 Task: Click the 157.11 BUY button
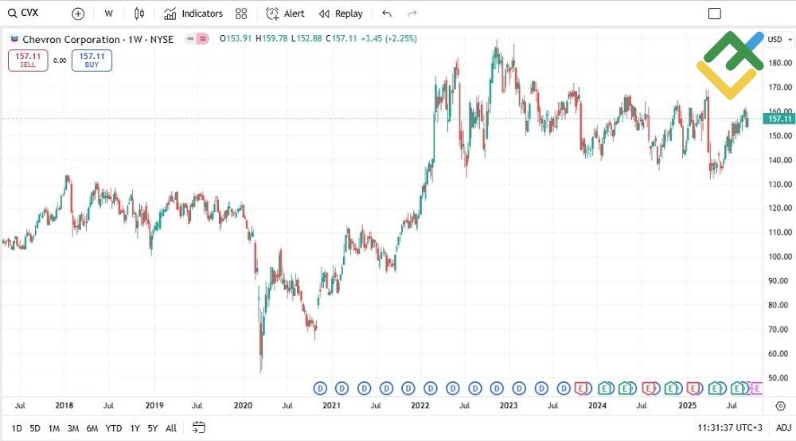tap(92, 60)
